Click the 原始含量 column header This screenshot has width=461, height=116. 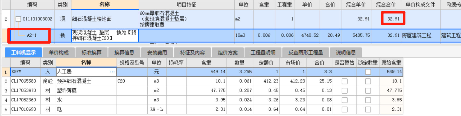coord(391,63)
